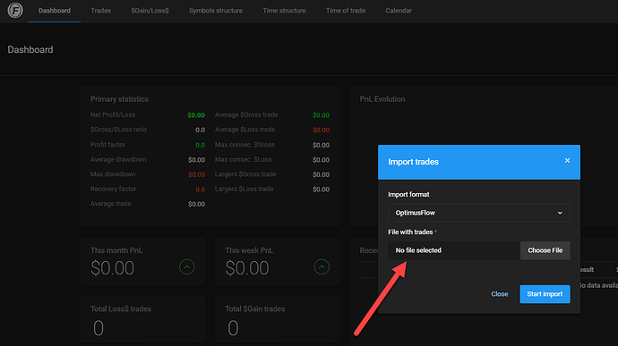Click the Max consec. $Loss label

[x=244, y=159]
